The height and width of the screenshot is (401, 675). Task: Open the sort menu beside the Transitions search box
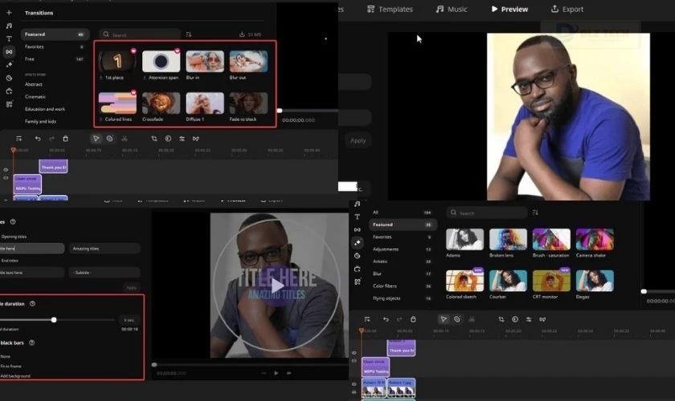pos(189,34)
